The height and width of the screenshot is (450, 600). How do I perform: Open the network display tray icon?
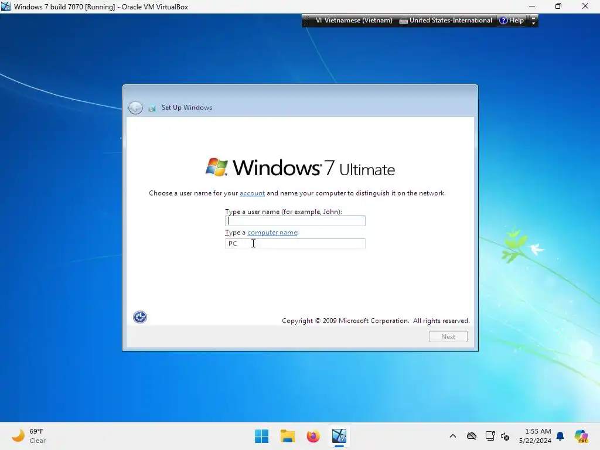[x=490, y=436]
